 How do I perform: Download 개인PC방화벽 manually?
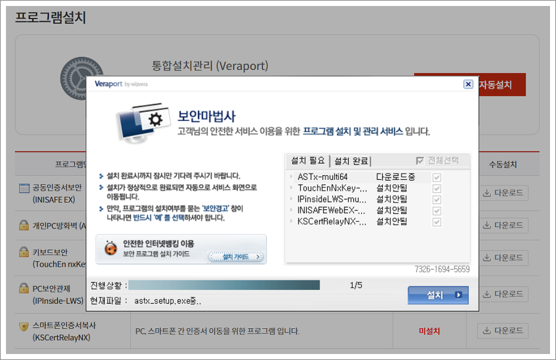pyautogui.click(x=502, y=225)
